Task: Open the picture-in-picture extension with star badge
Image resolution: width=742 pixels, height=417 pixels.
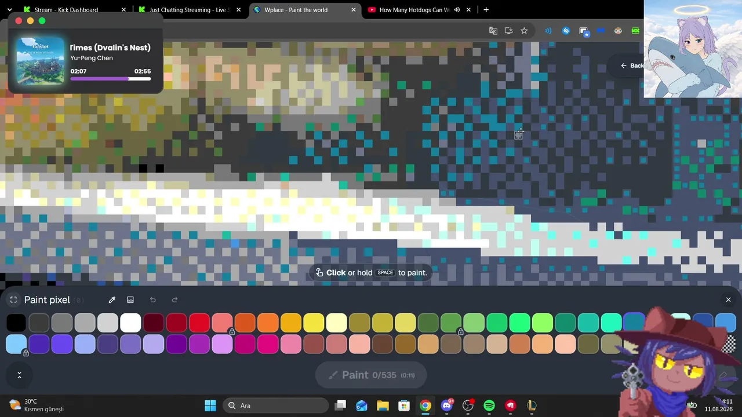Action: coord(584,31)
